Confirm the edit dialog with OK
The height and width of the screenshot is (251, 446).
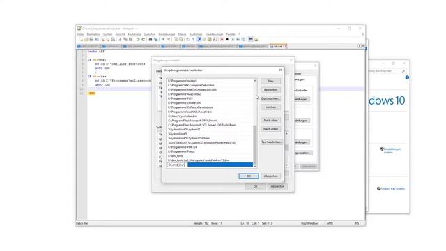pos(249,176)
